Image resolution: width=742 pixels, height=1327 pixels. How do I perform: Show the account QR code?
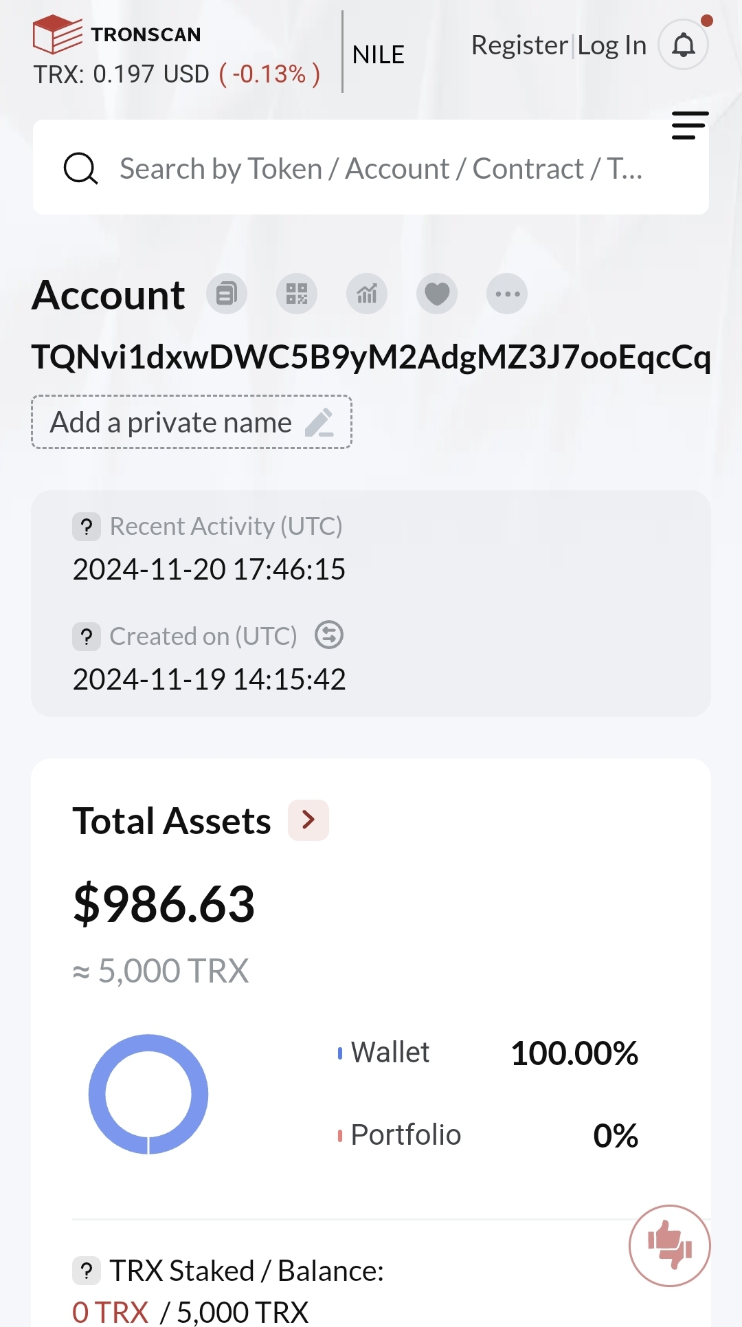click(297, 294)
